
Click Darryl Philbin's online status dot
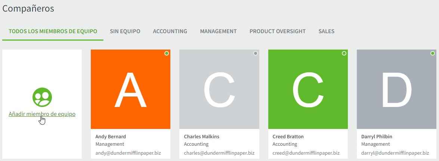[433, 53]
